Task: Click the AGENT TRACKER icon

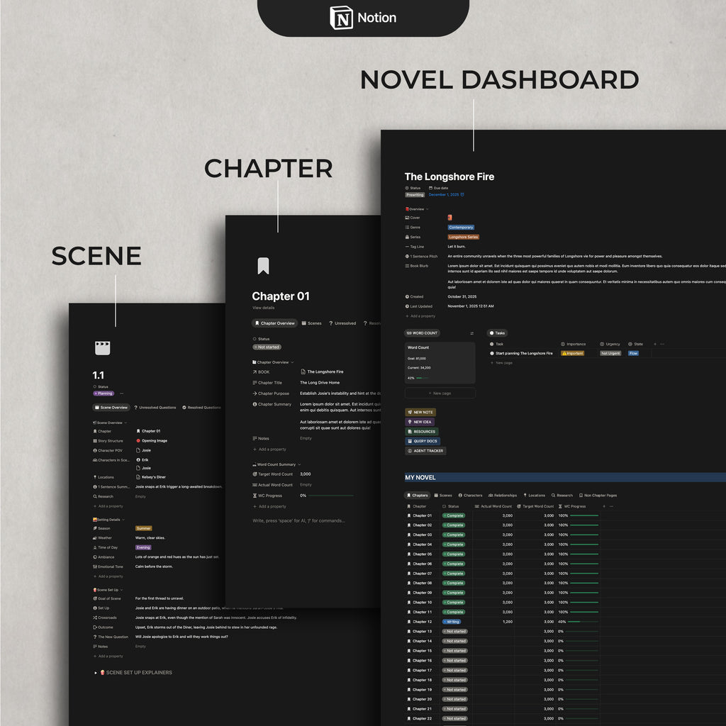Action: (x=409, y=451)
